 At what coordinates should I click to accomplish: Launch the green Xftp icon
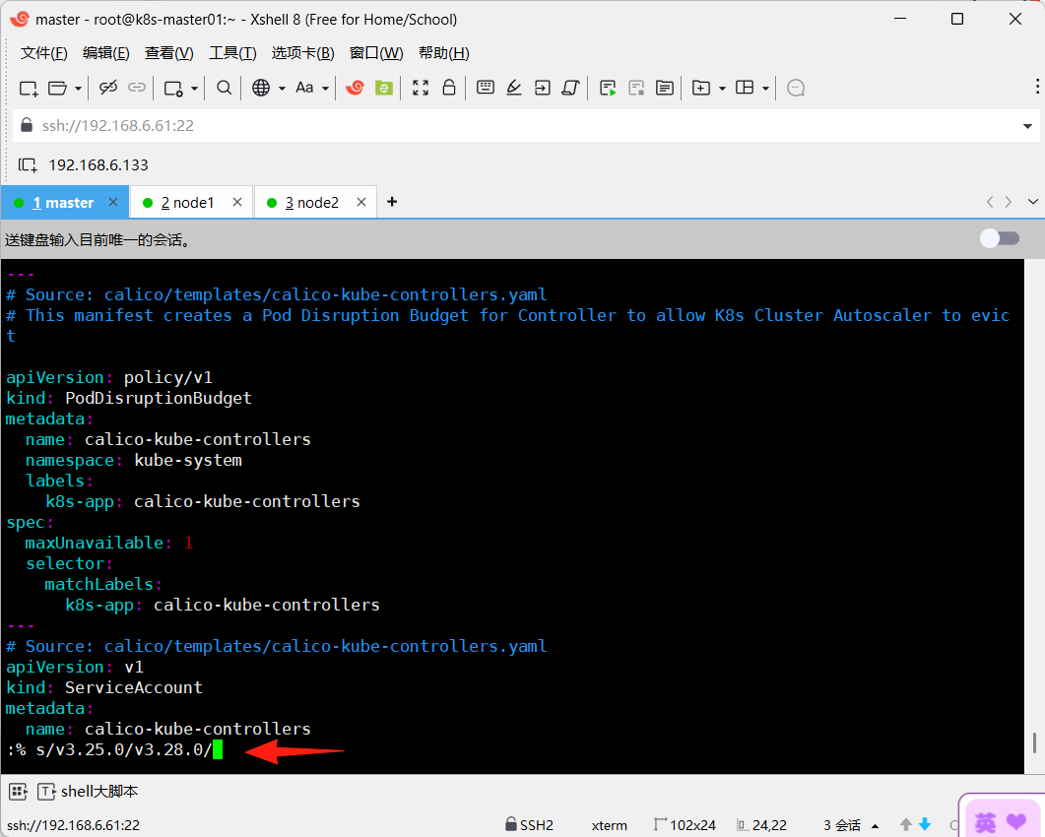coord(384,88)
